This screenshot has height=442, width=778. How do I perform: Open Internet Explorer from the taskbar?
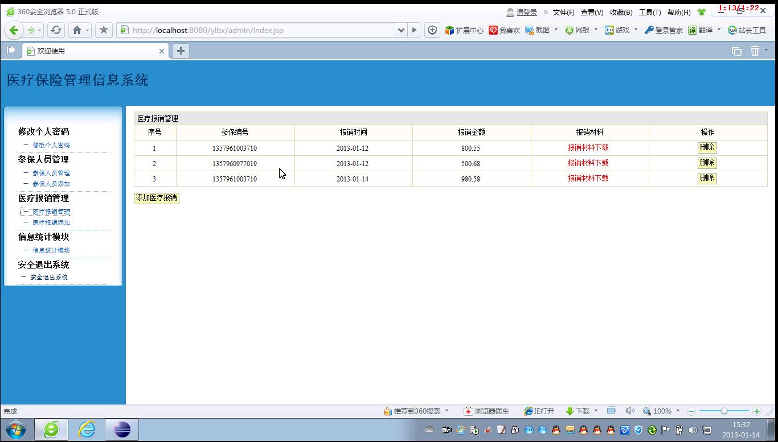(x=87, y=429)
